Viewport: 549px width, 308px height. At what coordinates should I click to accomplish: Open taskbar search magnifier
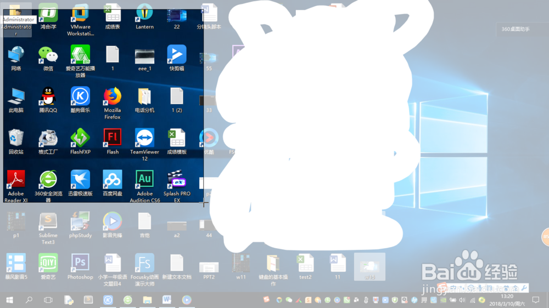[x=29, y=300]
